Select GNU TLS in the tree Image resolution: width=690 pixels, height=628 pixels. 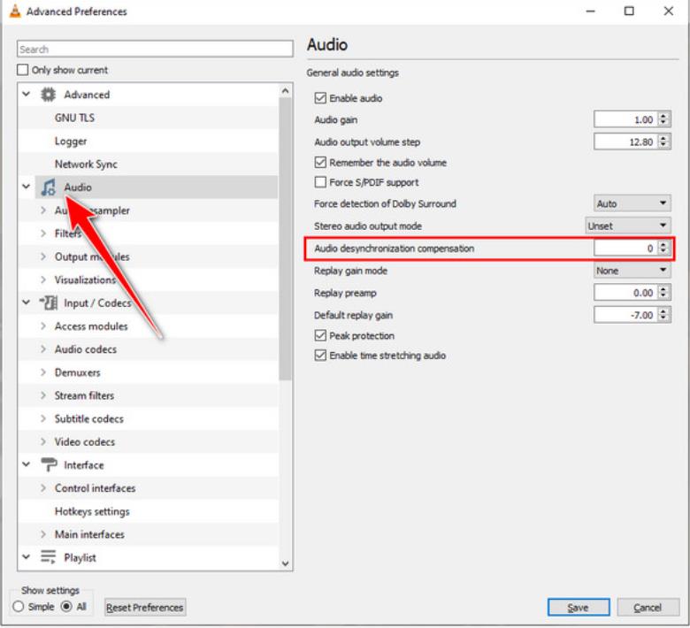74,118
